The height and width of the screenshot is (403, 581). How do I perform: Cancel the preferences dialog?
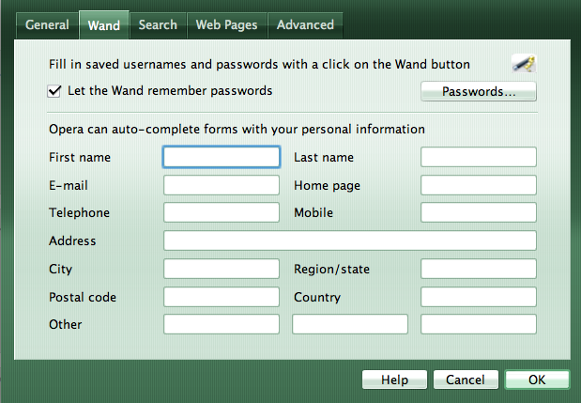pyautogui.click(x=466, y=380)
